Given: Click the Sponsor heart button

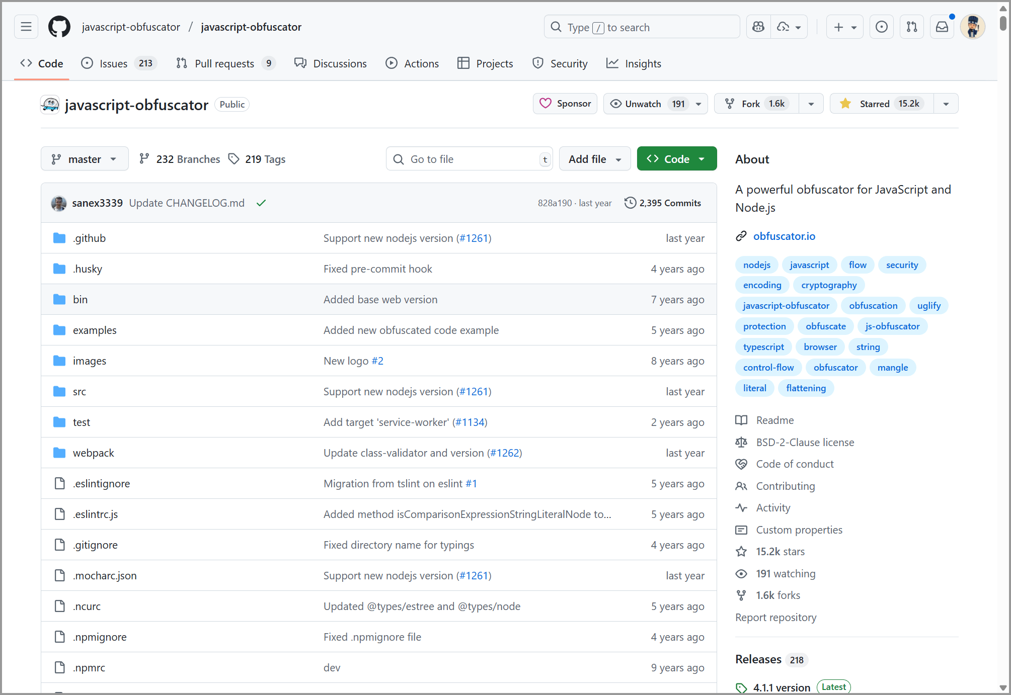Looking at the screenshot, I should click(565, 104).
